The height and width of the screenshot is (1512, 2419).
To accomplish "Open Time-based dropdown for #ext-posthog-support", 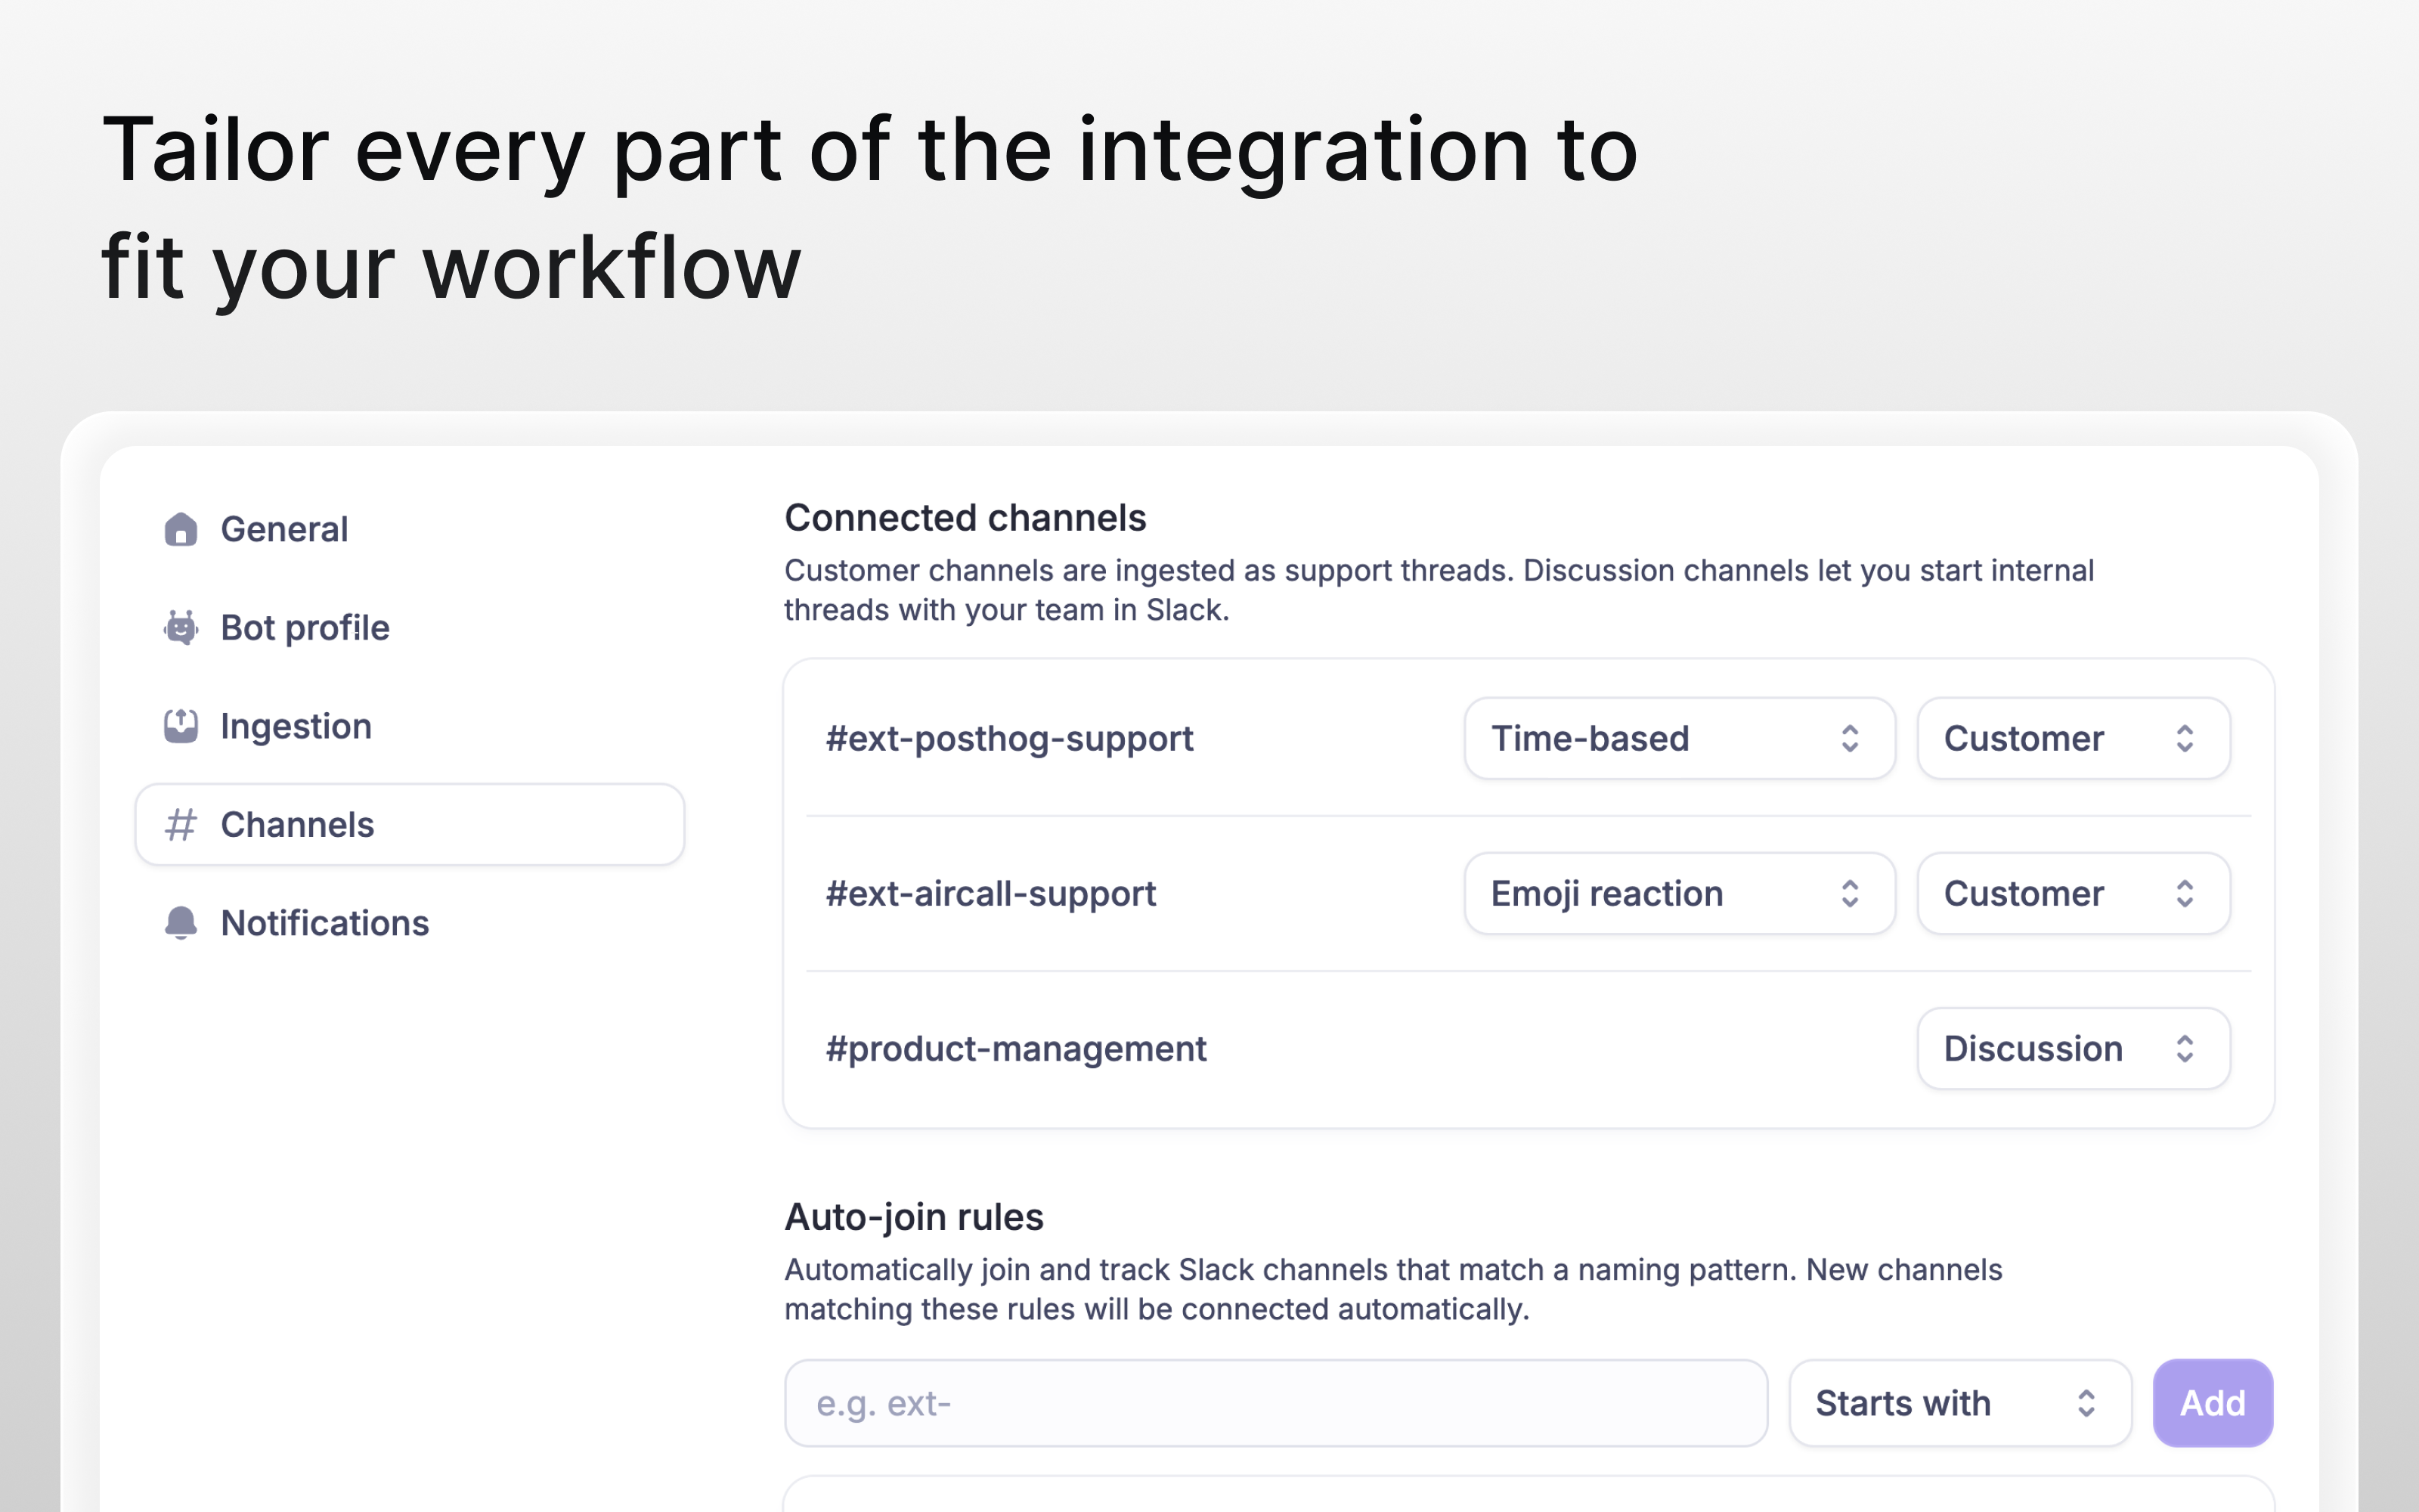I will 1679,738.
